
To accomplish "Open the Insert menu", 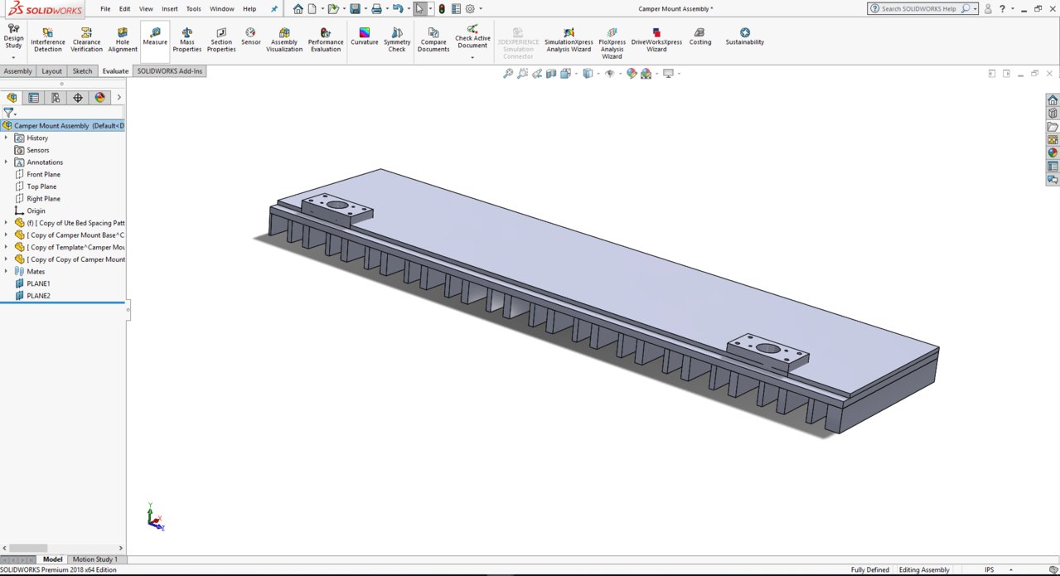I will [170, 9].
